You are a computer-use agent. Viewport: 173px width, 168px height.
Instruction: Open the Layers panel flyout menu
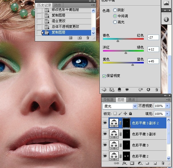(168, 100)
